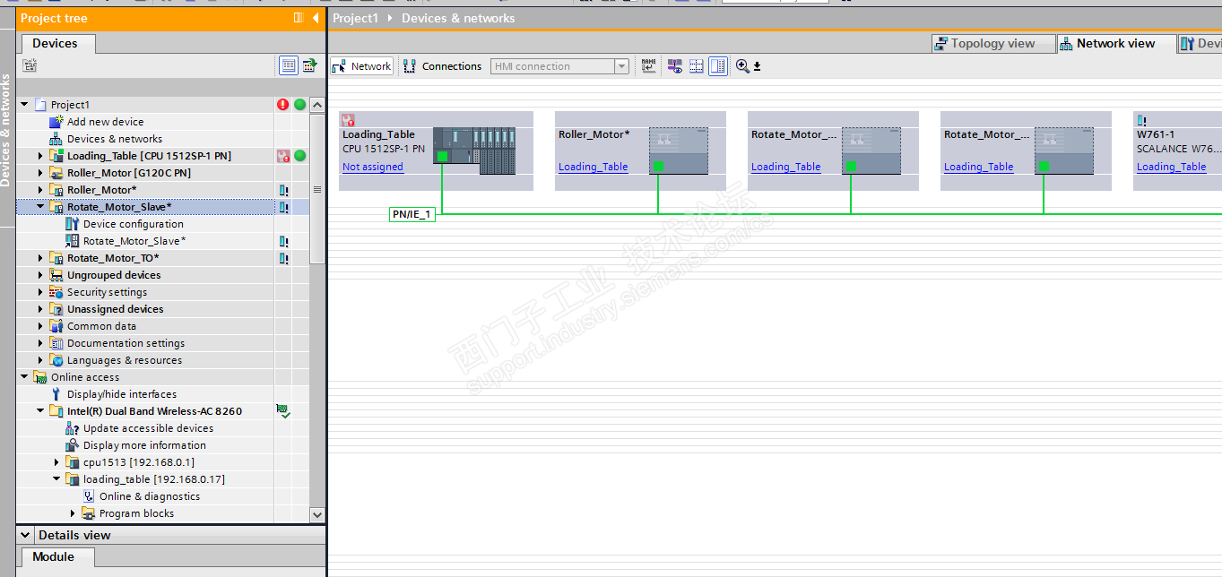Collapse the Rotate_Motor_Slave* folder node
Image resolution: width=1222 pixels, height=577 pixels.
click(x=40, y=207)
